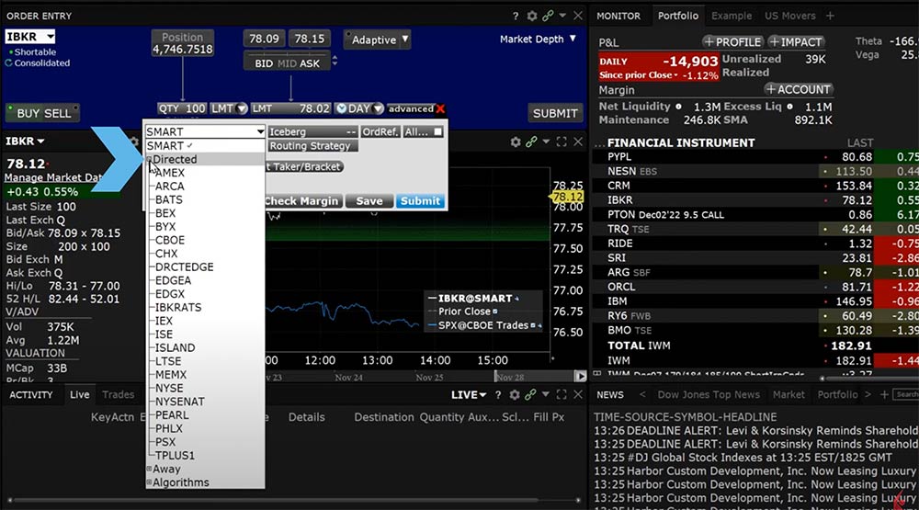Toggle the Adaptive algo button
Viewport: 919px width, 510px height.
point(373,40)
